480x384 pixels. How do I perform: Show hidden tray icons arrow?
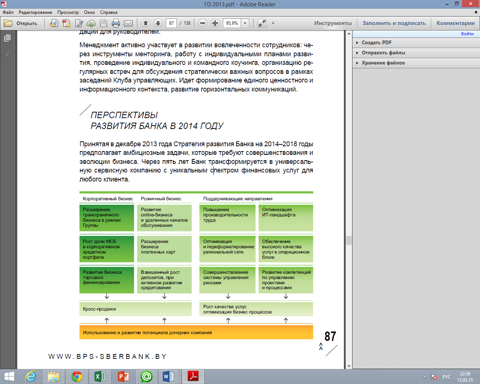pyautogui.click(x=424, y=377)
